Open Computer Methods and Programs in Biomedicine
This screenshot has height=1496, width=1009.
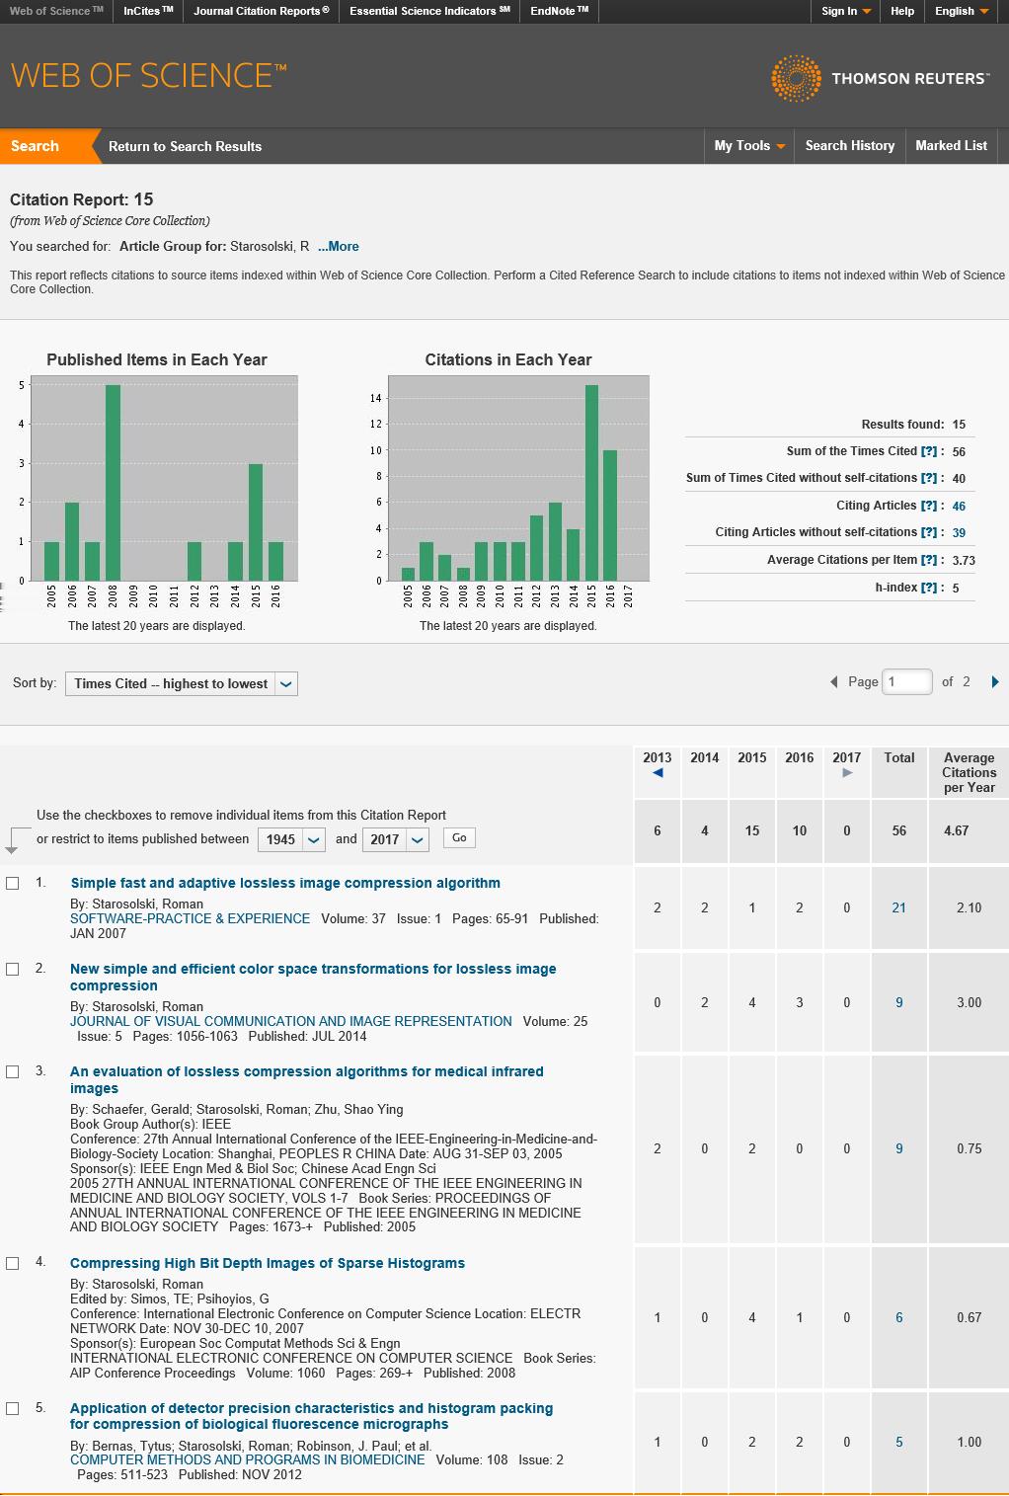(248, 1459)
